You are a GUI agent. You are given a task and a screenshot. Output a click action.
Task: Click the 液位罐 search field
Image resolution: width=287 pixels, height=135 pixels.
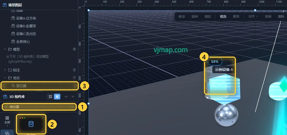39,107
